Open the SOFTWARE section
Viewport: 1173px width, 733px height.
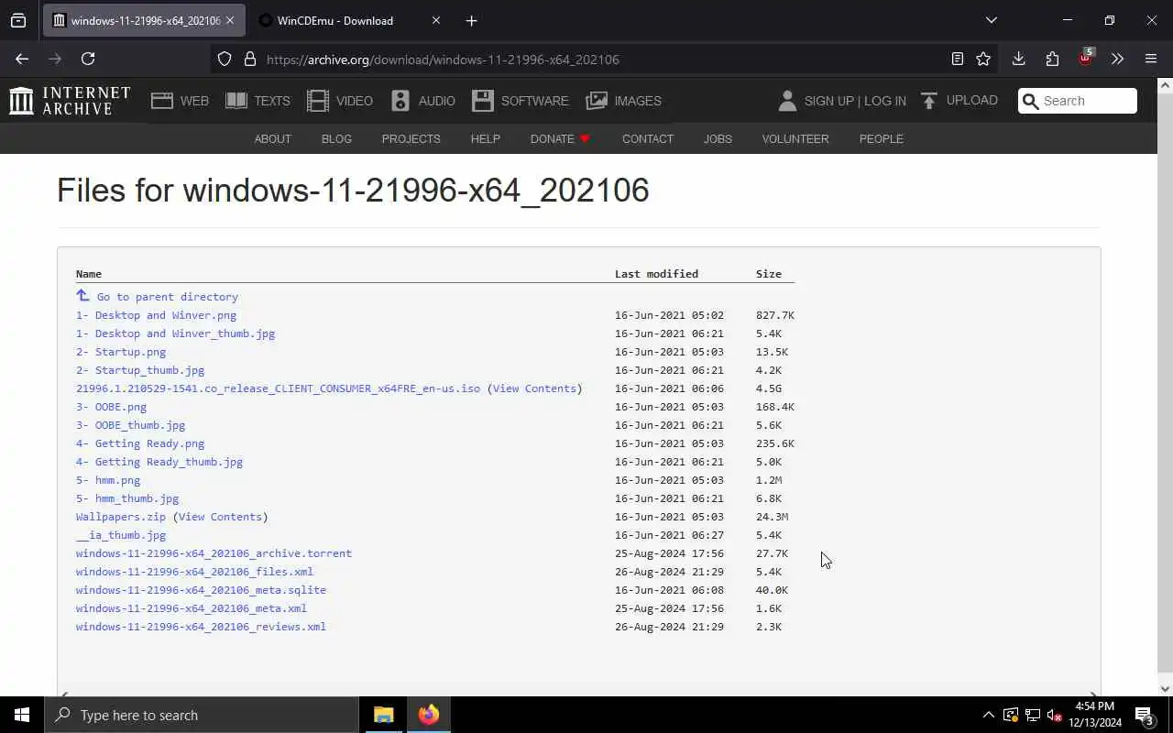click(x=521, y=101)
